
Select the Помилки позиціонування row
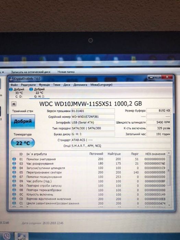pos(89,177)
